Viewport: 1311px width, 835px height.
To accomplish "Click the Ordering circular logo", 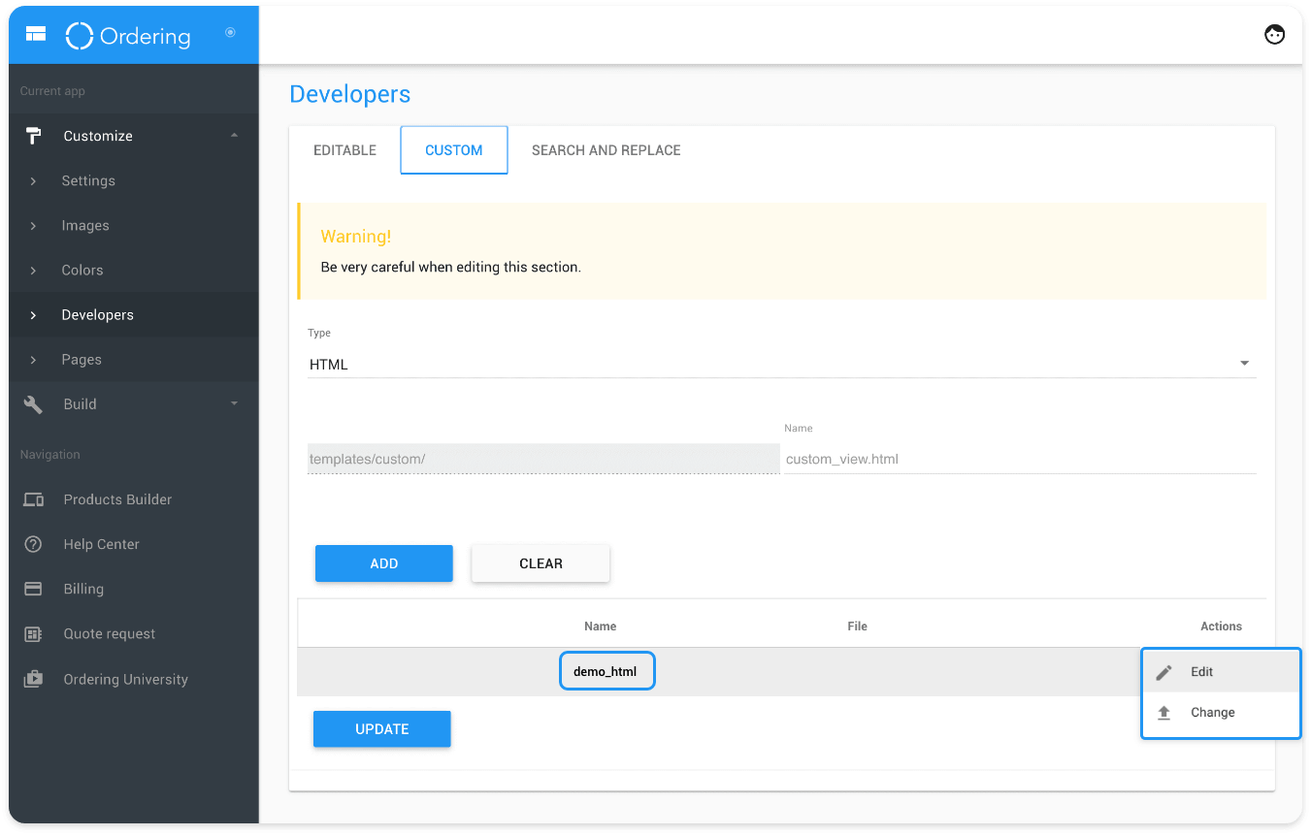I will 79,36.
